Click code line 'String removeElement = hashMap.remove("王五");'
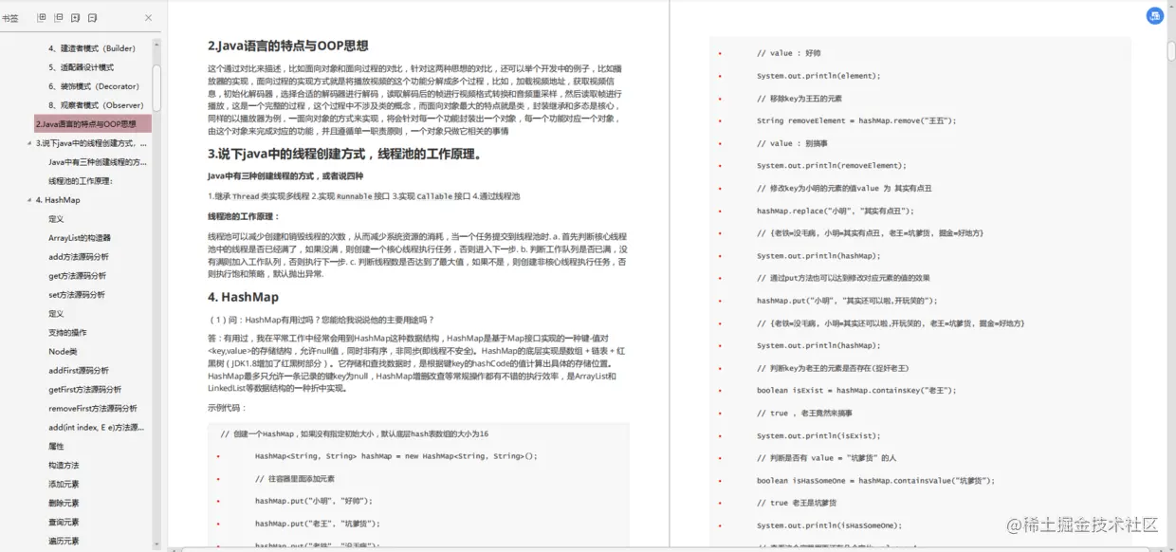Screen dimensions: 1176x552 pos(856,120)
